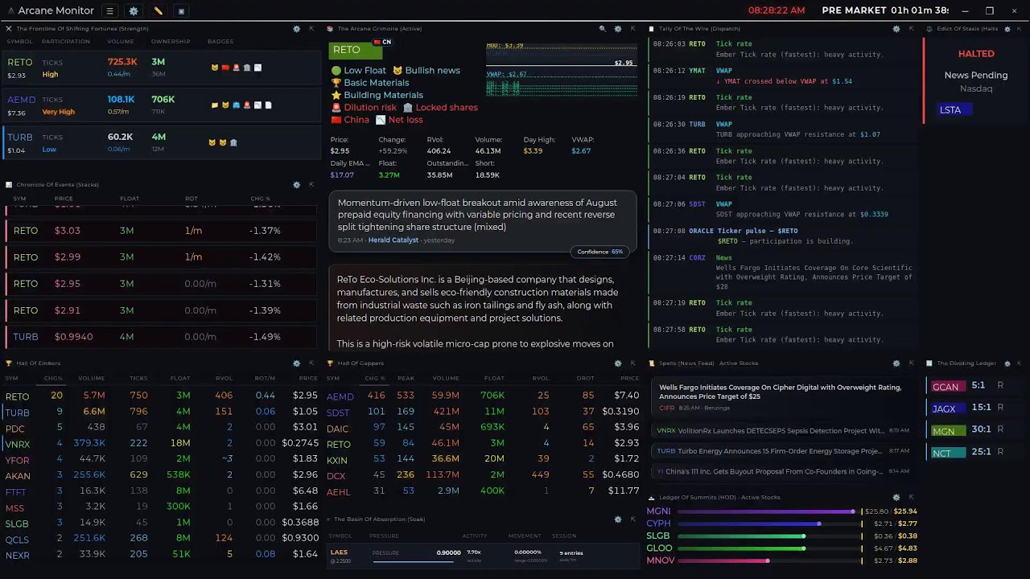Screen dimensions: 1030x579
Task: Click the Locked shares tag
Action: [x=440, y=107]
